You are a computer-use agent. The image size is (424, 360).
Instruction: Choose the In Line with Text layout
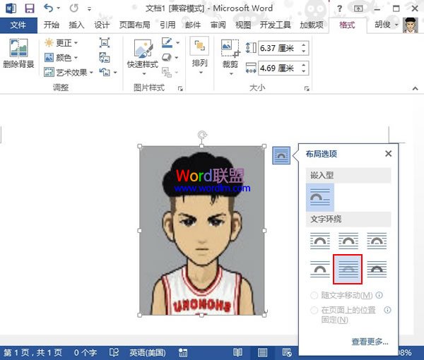(x=321, y=198)
